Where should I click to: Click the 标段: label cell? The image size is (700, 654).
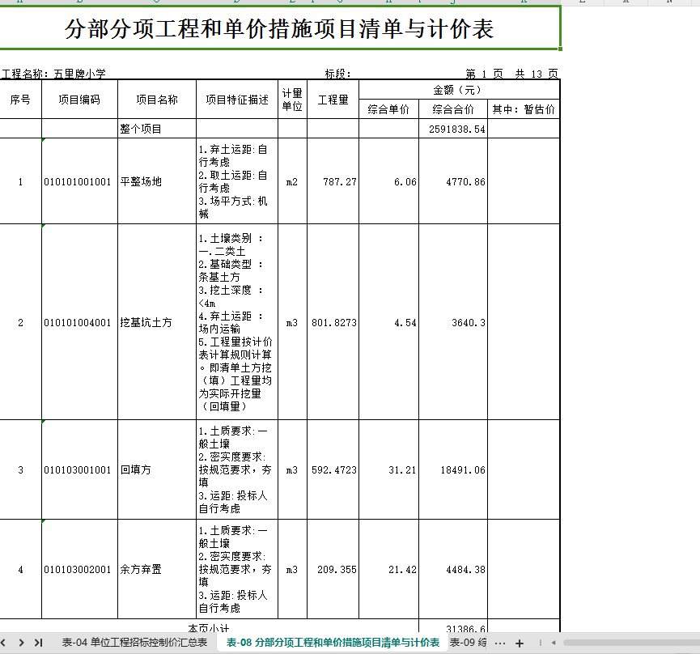coord(338,74)
